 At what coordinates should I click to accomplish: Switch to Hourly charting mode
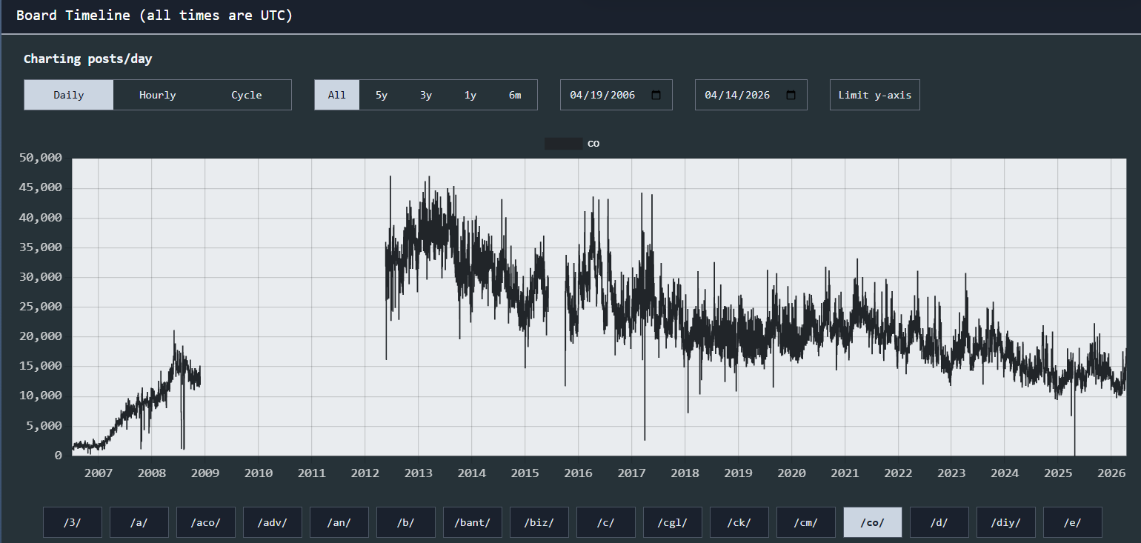(158, 95)
